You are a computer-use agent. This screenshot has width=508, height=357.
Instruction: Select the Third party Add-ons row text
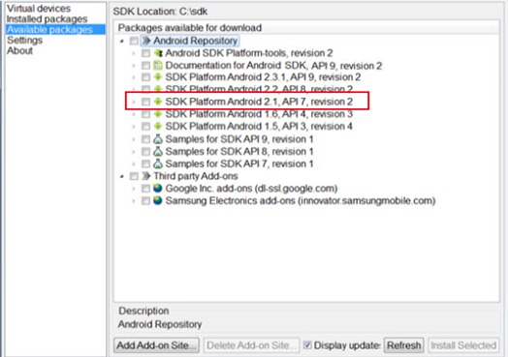pyautogui.click(x=196, y=176)
